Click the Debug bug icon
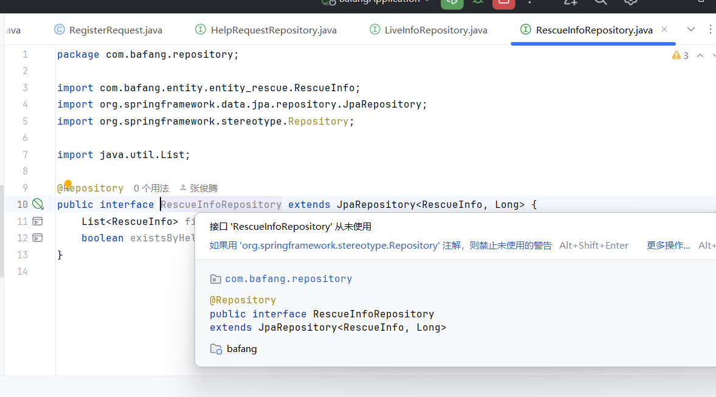Screen dimensions: 716x397 [478, 2]
